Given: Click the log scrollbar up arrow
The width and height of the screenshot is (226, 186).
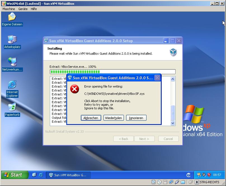Looking at the screenshot, I should pos(173,79).
